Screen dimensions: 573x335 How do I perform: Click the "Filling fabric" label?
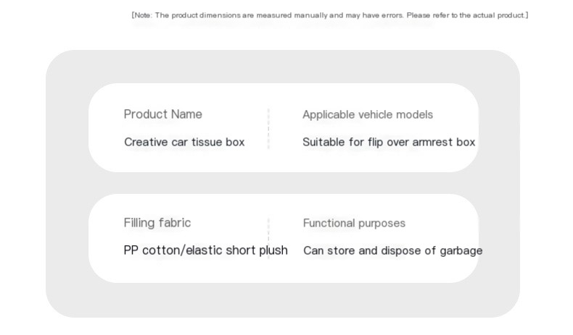(x=157, y=223)
